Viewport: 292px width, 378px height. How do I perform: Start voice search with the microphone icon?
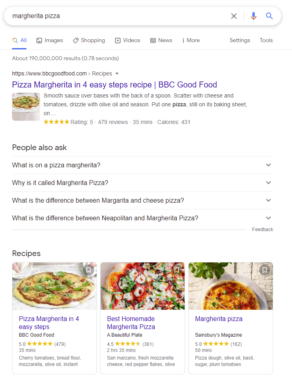253,16
